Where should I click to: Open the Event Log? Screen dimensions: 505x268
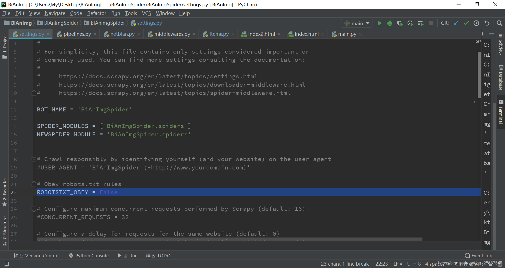click(x=478, y=256)
